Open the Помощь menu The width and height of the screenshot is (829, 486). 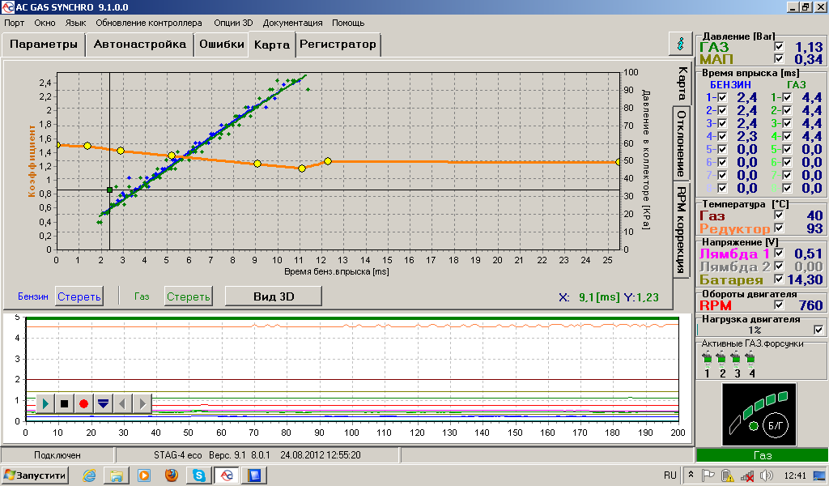348,23
